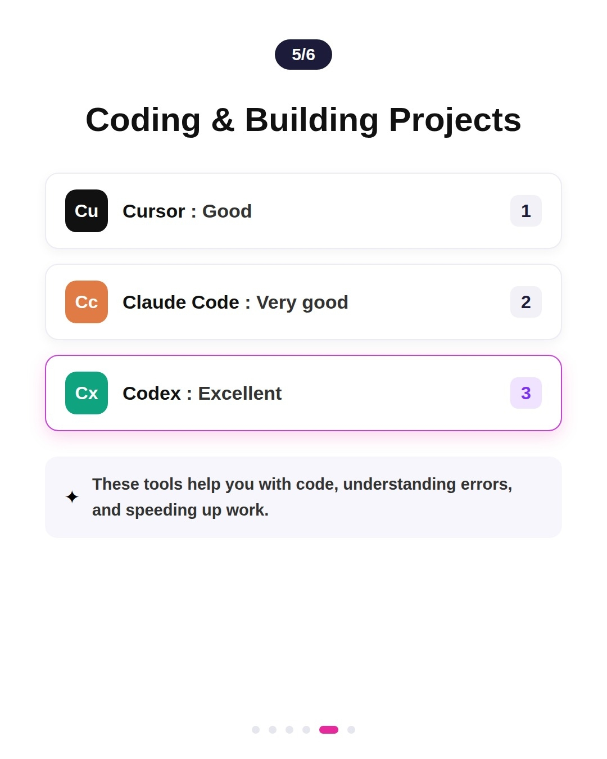Click the Coding & Building Projects heading
This screenshot has width=607, height=759.
[303, 120]
